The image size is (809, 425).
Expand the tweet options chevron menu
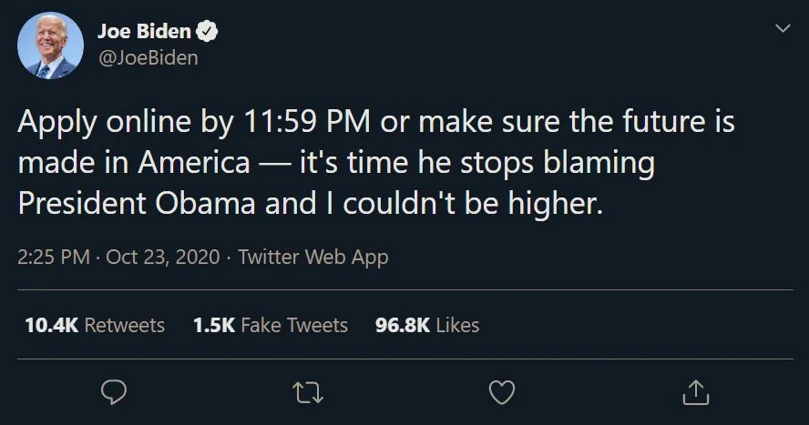coord(781,30)
